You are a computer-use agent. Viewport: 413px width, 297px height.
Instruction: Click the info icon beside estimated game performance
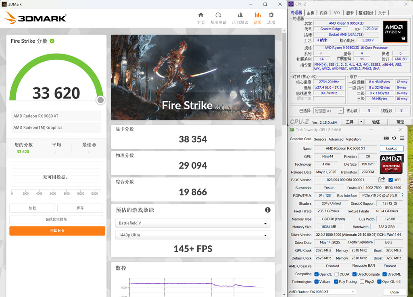(x=267, y=210)
